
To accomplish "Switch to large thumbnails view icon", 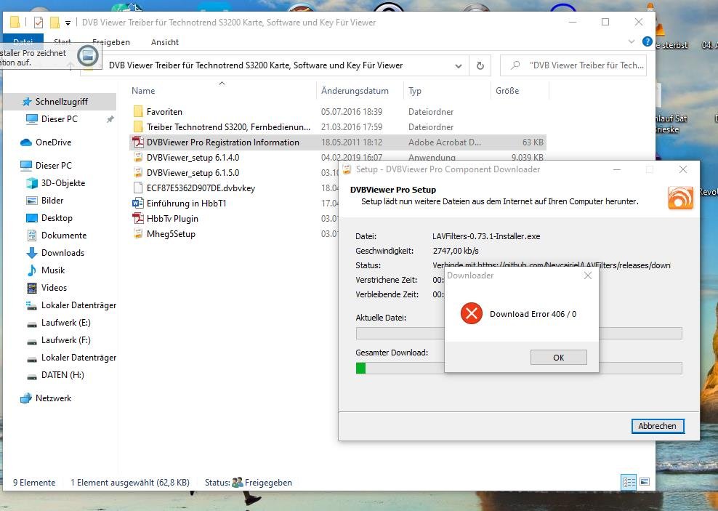I will click(645, 482).
